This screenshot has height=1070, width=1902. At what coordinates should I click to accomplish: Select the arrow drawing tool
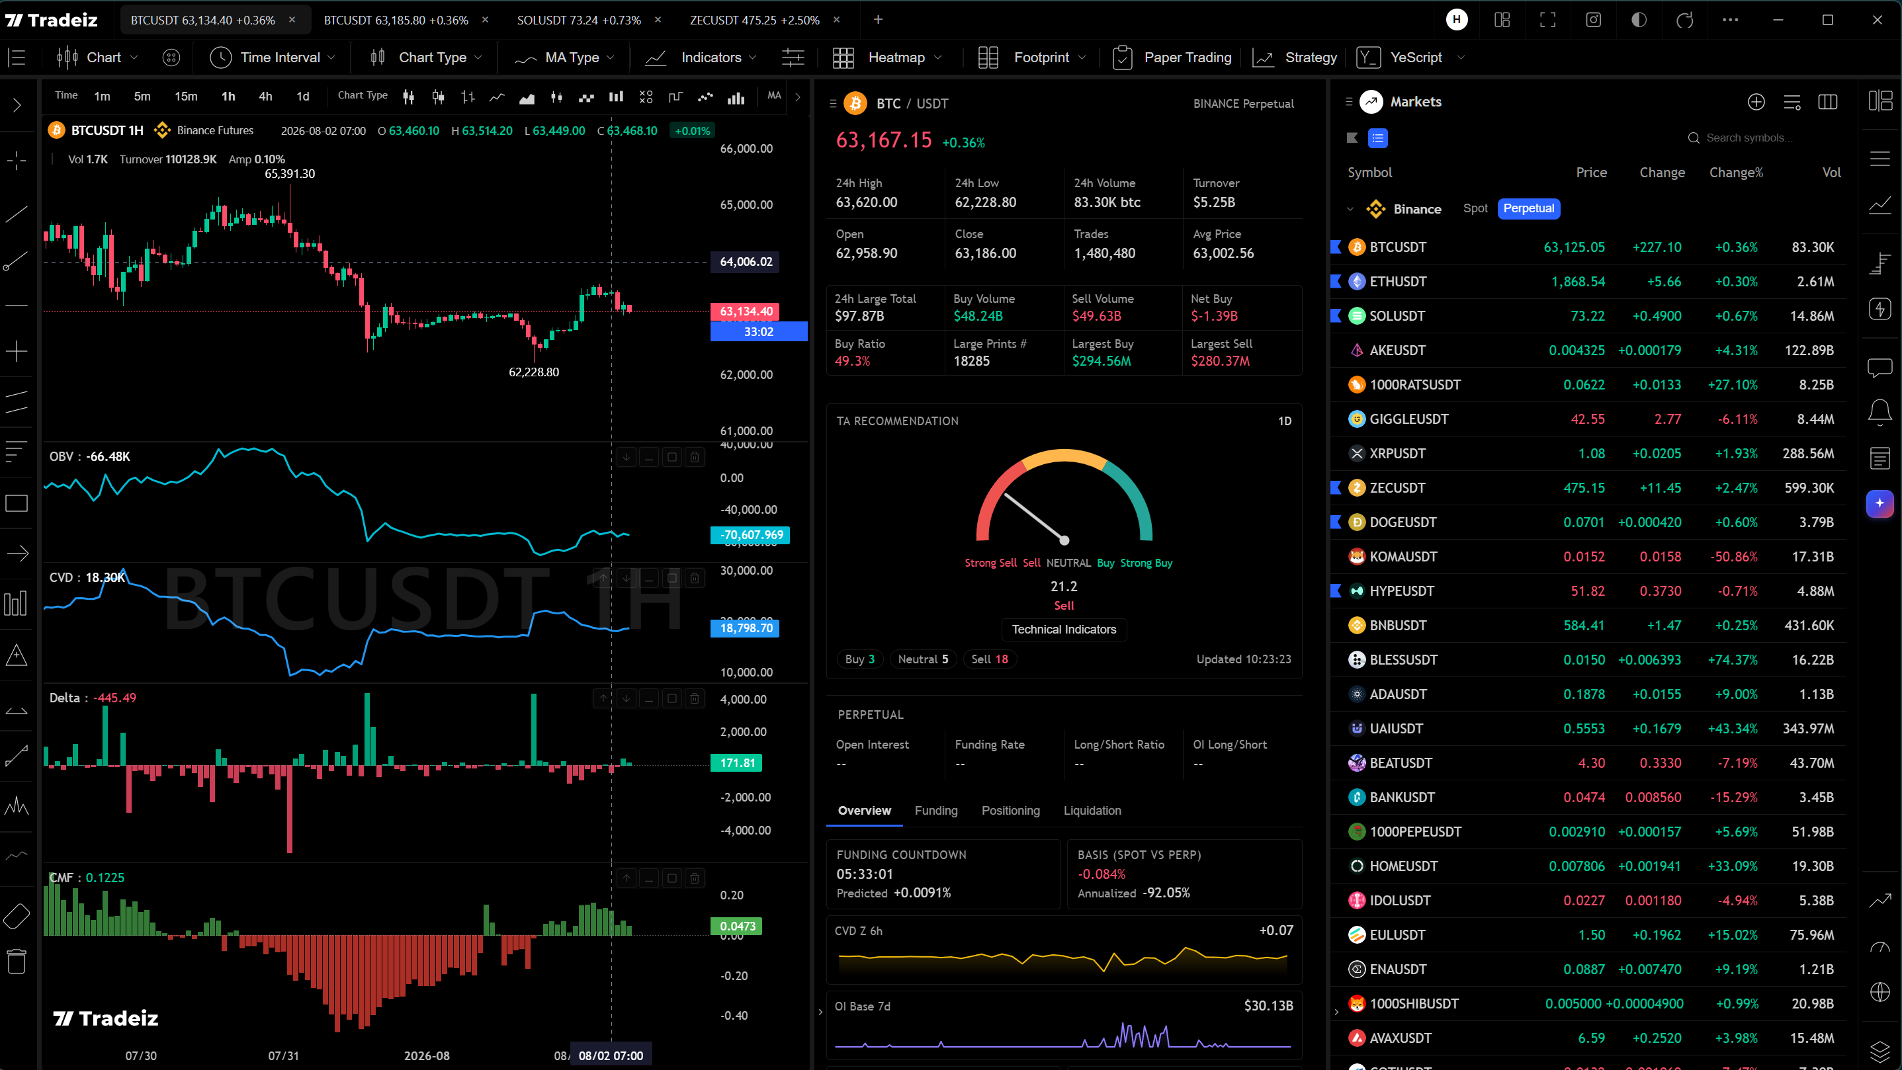click(17, 554)
